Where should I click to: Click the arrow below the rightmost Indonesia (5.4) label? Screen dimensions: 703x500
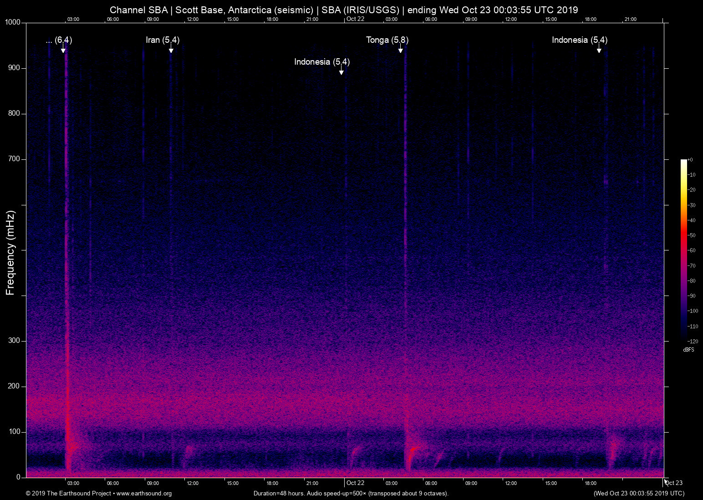point(599,50)
